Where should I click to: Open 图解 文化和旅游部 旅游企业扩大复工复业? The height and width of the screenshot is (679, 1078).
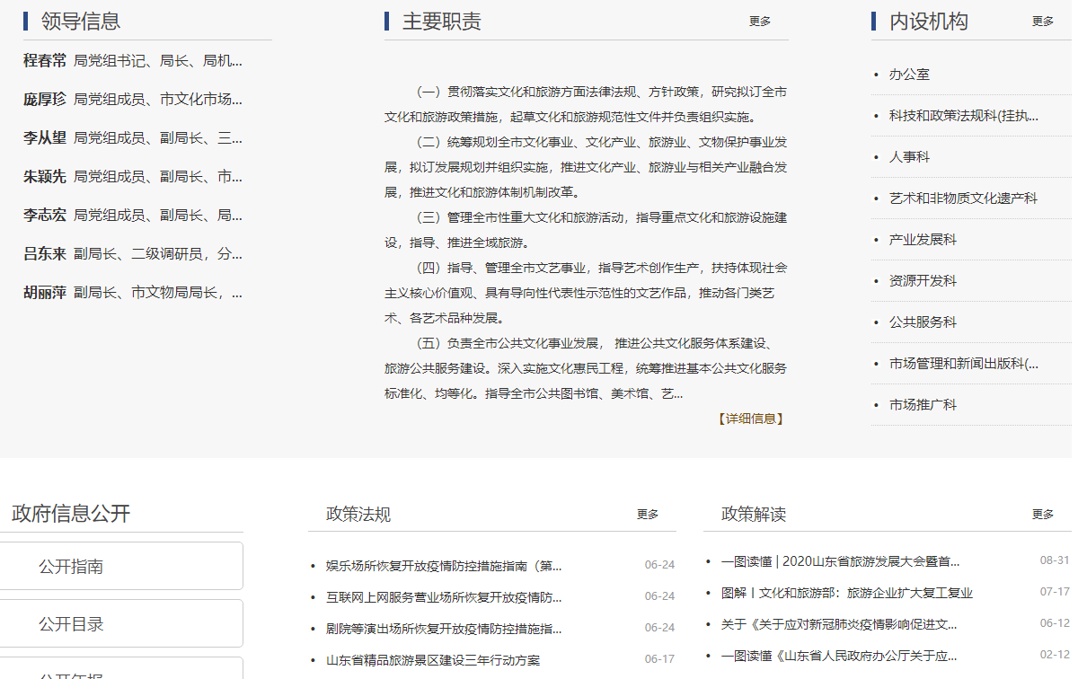(x=846, y=593)
